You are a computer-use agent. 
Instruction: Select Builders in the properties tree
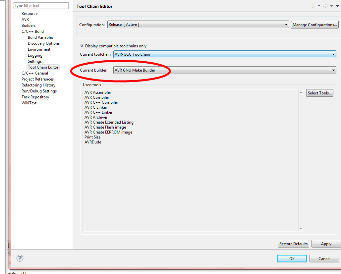tap(28, 26)
